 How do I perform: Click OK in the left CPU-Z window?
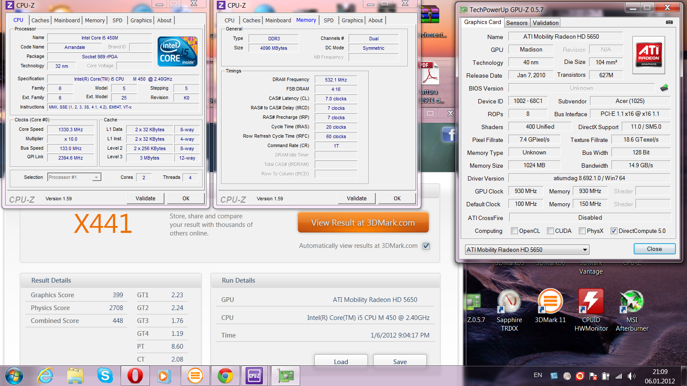pyautogui.click(x=185, y=198)
